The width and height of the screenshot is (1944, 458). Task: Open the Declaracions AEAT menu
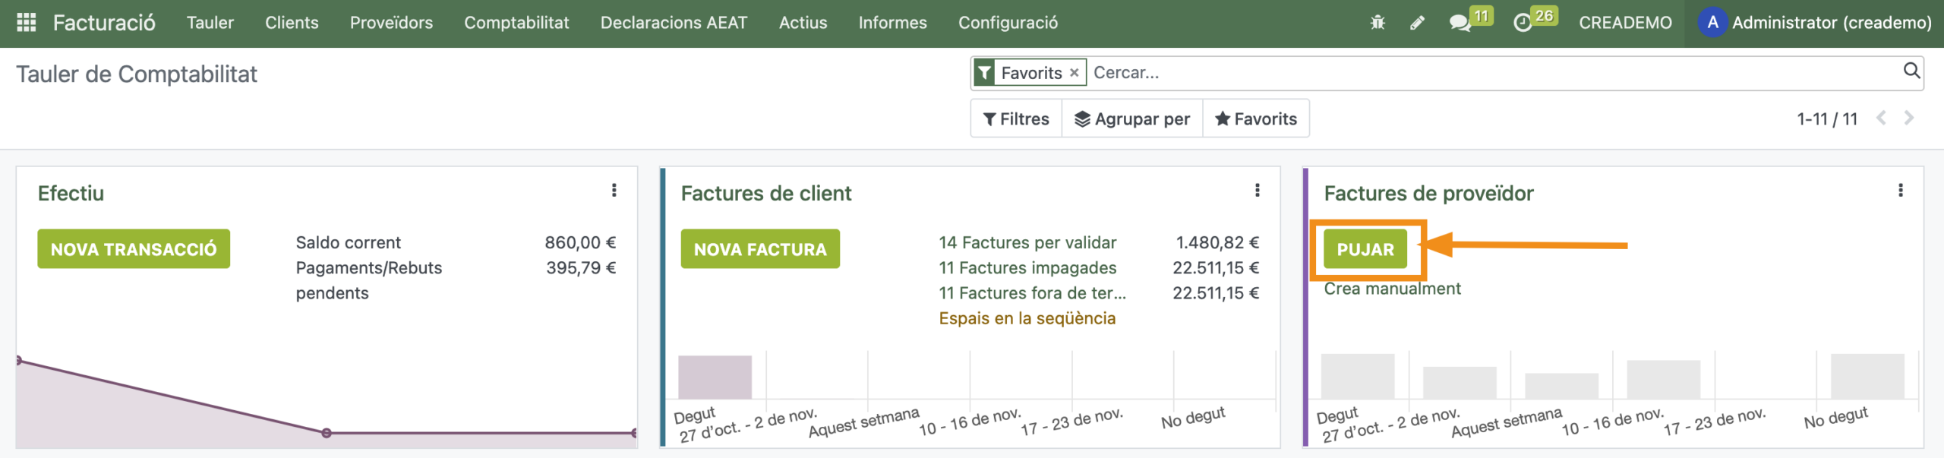click(674, 23)
